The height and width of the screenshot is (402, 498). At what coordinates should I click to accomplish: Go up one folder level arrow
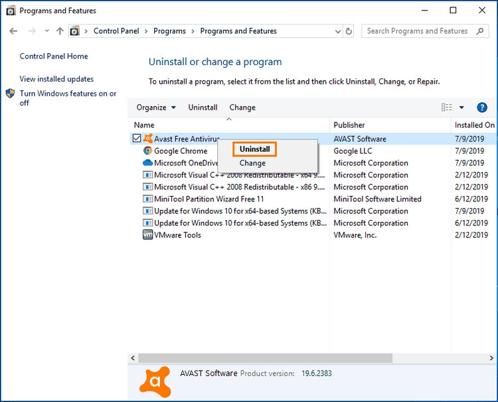(x=60, y=31)
